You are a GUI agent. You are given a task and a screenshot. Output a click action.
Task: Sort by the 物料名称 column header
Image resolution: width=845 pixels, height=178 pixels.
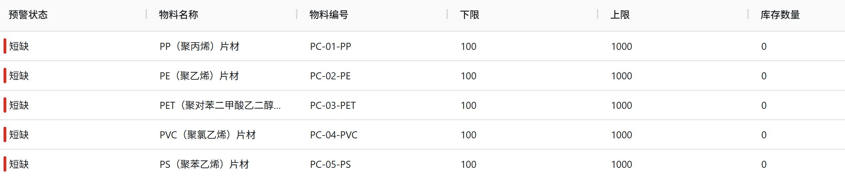coord(179,15)
